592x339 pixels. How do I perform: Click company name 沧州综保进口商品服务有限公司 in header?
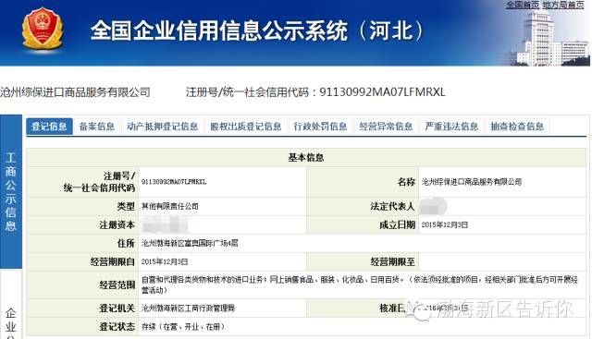click(x=75, y=92)
